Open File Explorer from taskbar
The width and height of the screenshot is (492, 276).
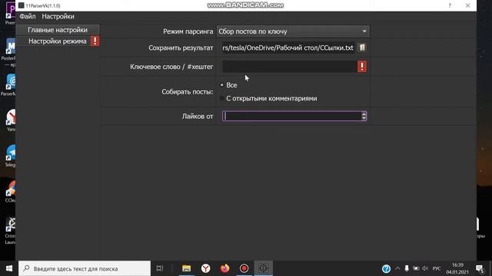[186, 268]
